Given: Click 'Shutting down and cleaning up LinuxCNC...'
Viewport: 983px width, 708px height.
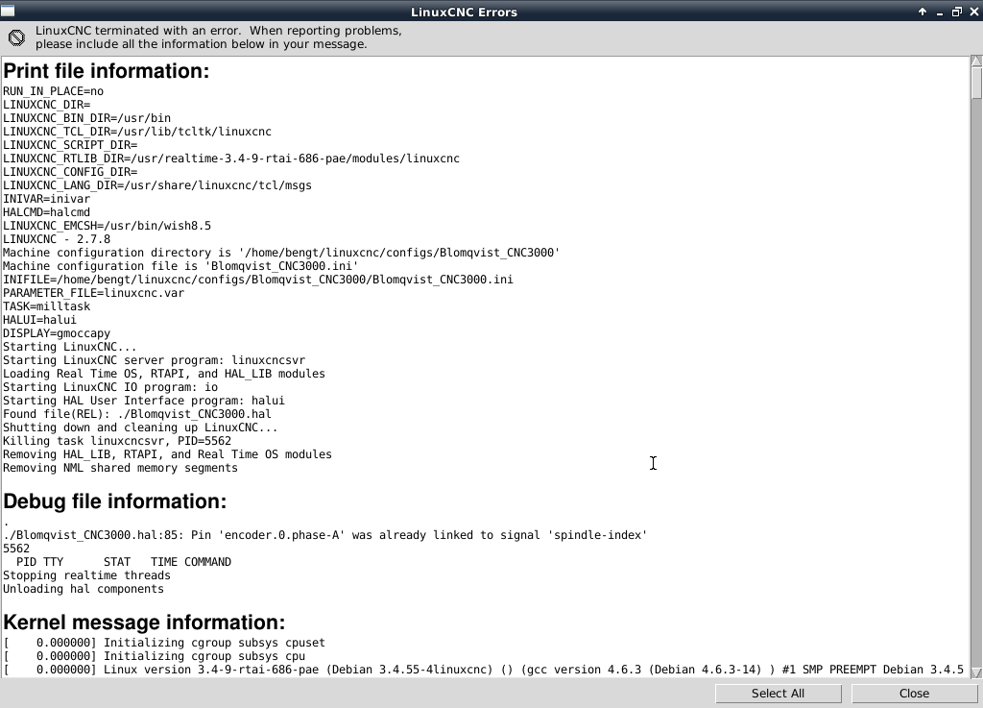Looking at the screenshot, I should click(x=140, y=428).
